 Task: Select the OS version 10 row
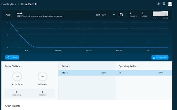pos(144,73)
